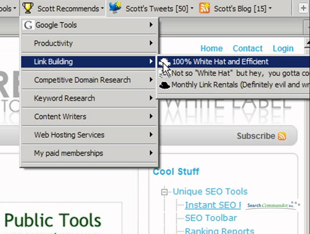Viewport: 310px width, 234px height.
Task: Click the RSS icon beside Scott's Blog
Action: click(x=204, y=8)
